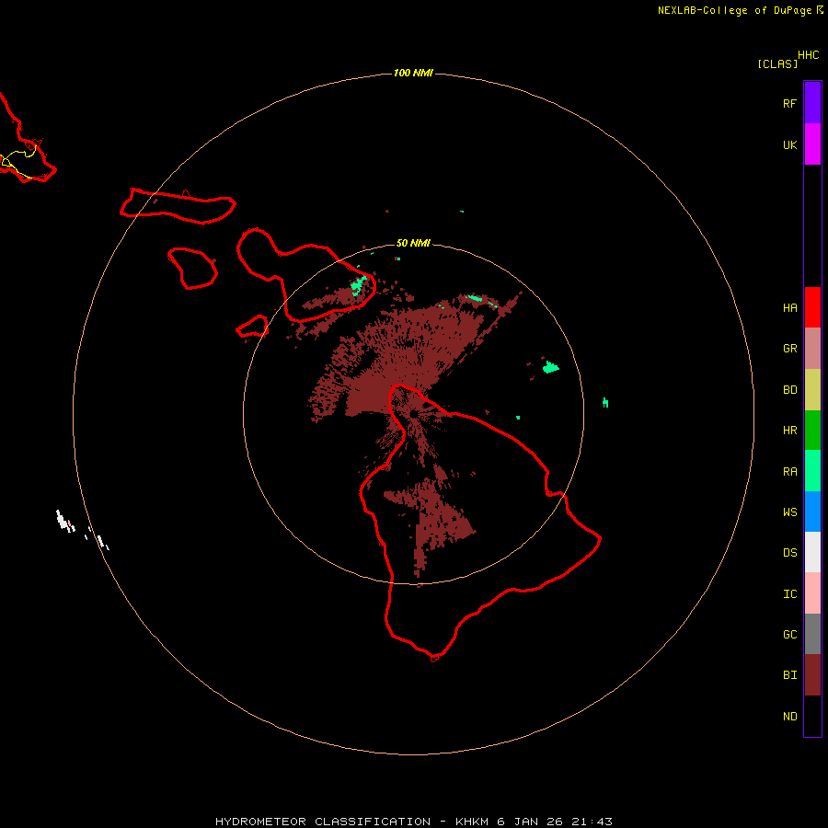
Task: Click the WS legend label
Action: (789, 512)
